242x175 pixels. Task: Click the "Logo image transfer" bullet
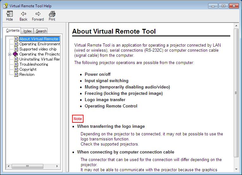[105, 100]
